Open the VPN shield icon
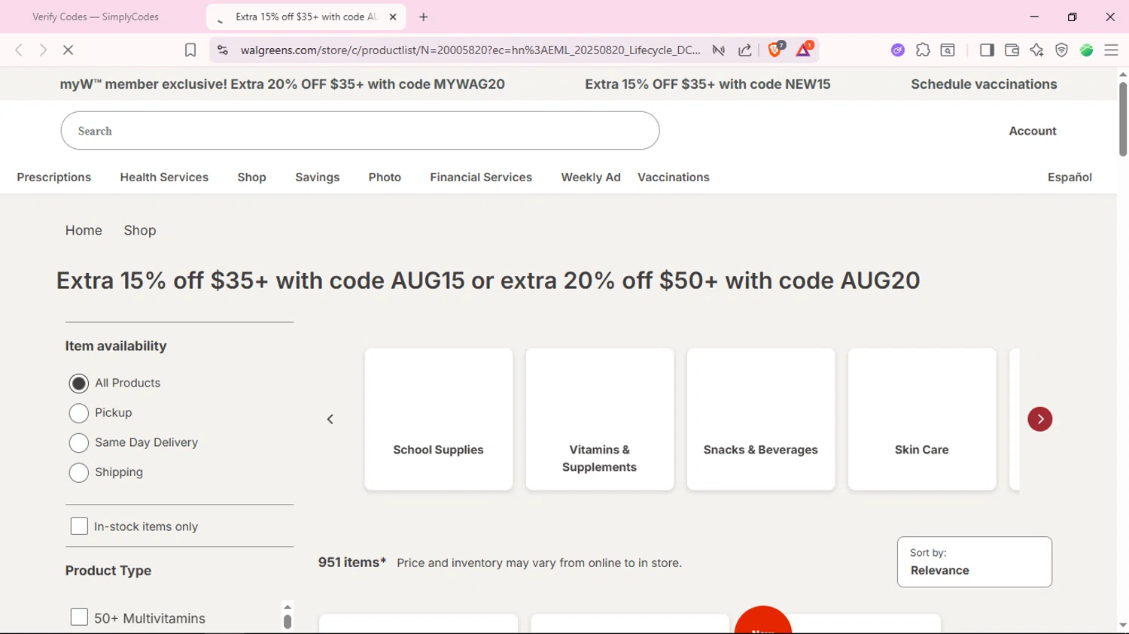 pos(1061,50)
